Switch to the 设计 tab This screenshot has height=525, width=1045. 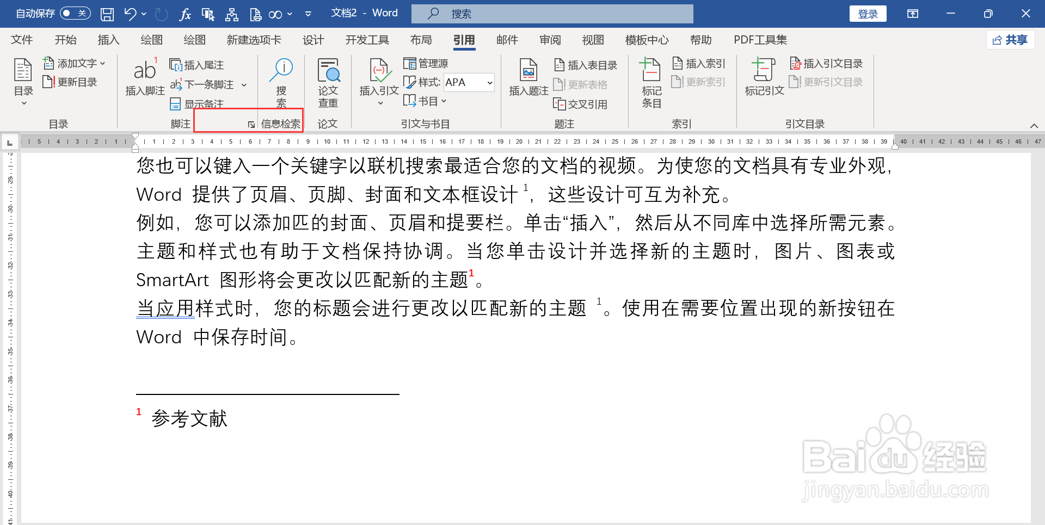pos(313,40)
